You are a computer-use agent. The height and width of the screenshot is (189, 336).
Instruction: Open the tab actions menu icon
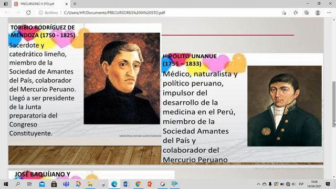(x=6, y=4)
